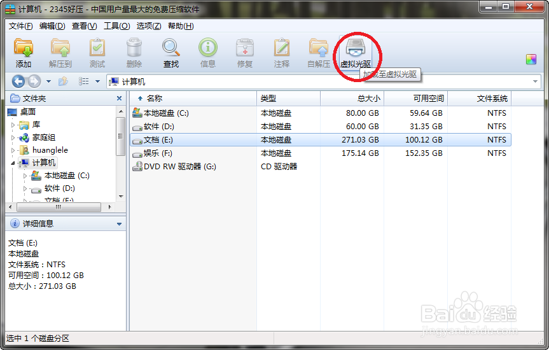This screenshot has width=549, height=350.
Task: Click the 80.00 GB size cell
Action: pyautogui.click(x=363, y=113)
